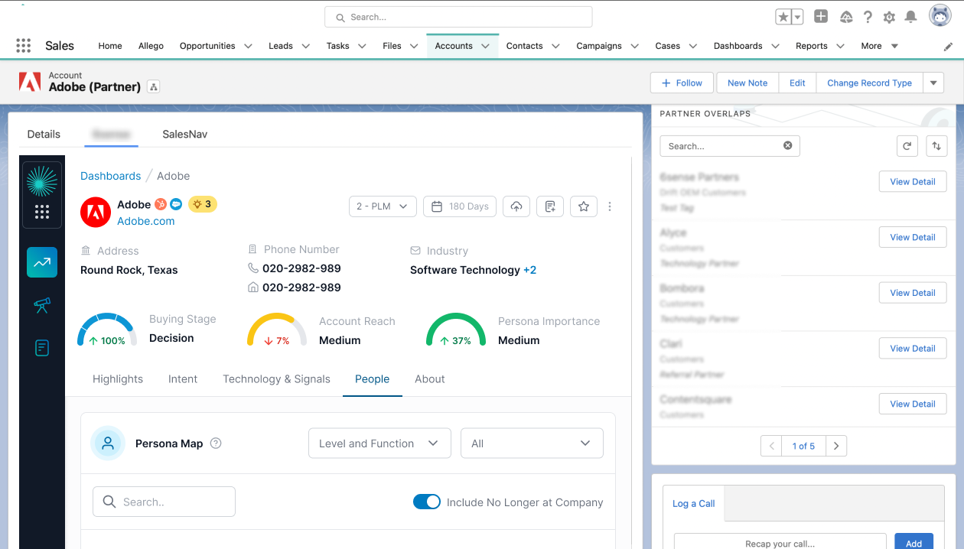View Detail for Bombora partner
964x549 pixels.
913,293
